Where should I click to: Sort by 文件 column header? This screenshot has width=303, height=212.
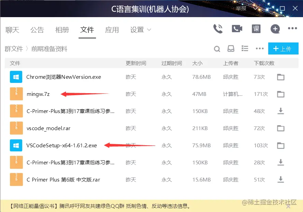[x=15, y=63]
